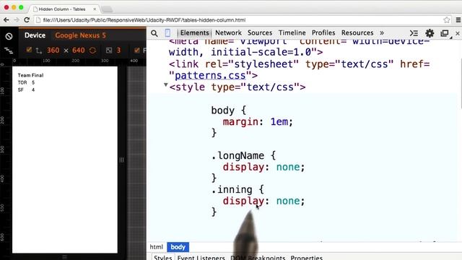The width and height of the screenshot is (462, 260).
Task: Click the 'margin: 1em;' line
Action: click(258, 122)
